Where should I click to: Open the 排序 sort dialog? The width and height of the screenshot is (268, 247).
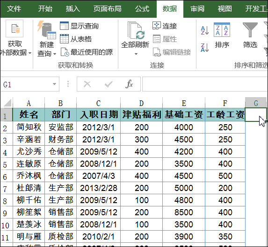coord(222,35)
